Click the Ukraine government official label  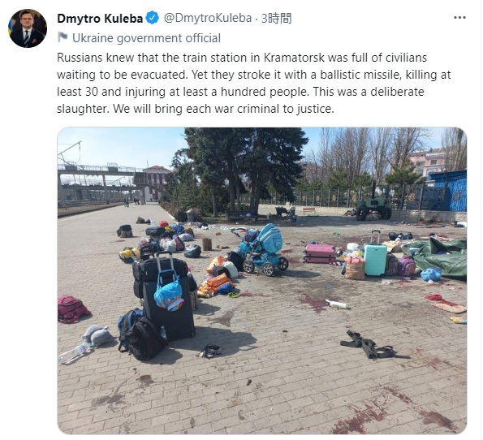(146, 38)
